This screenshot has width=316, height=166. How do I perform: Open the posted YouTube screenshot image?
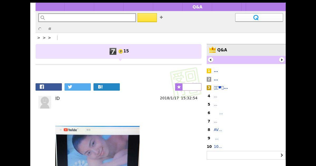pyautogui.click(x=97, y=146)
